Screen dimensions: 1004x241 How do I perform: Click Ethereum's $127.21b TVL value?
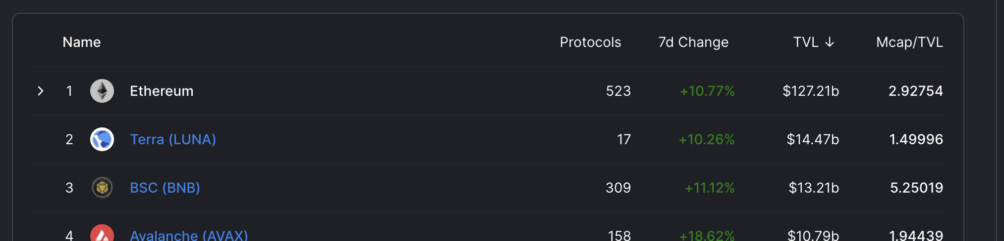pyautogui.click(x=811, y=91)
